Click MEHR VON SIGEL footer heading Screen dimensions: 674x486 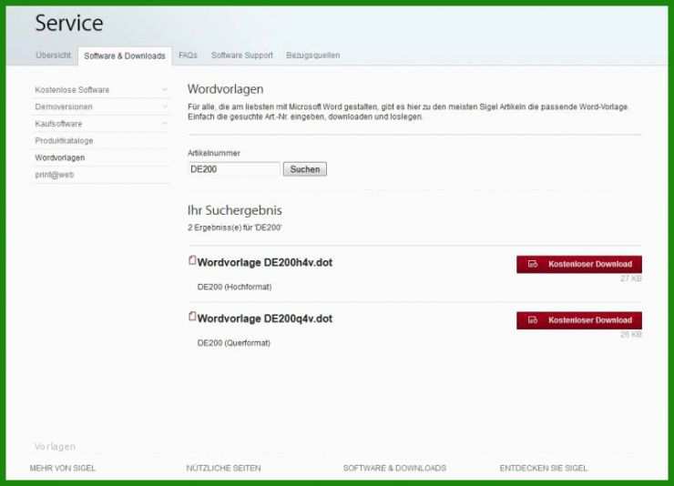pos(63,468)
